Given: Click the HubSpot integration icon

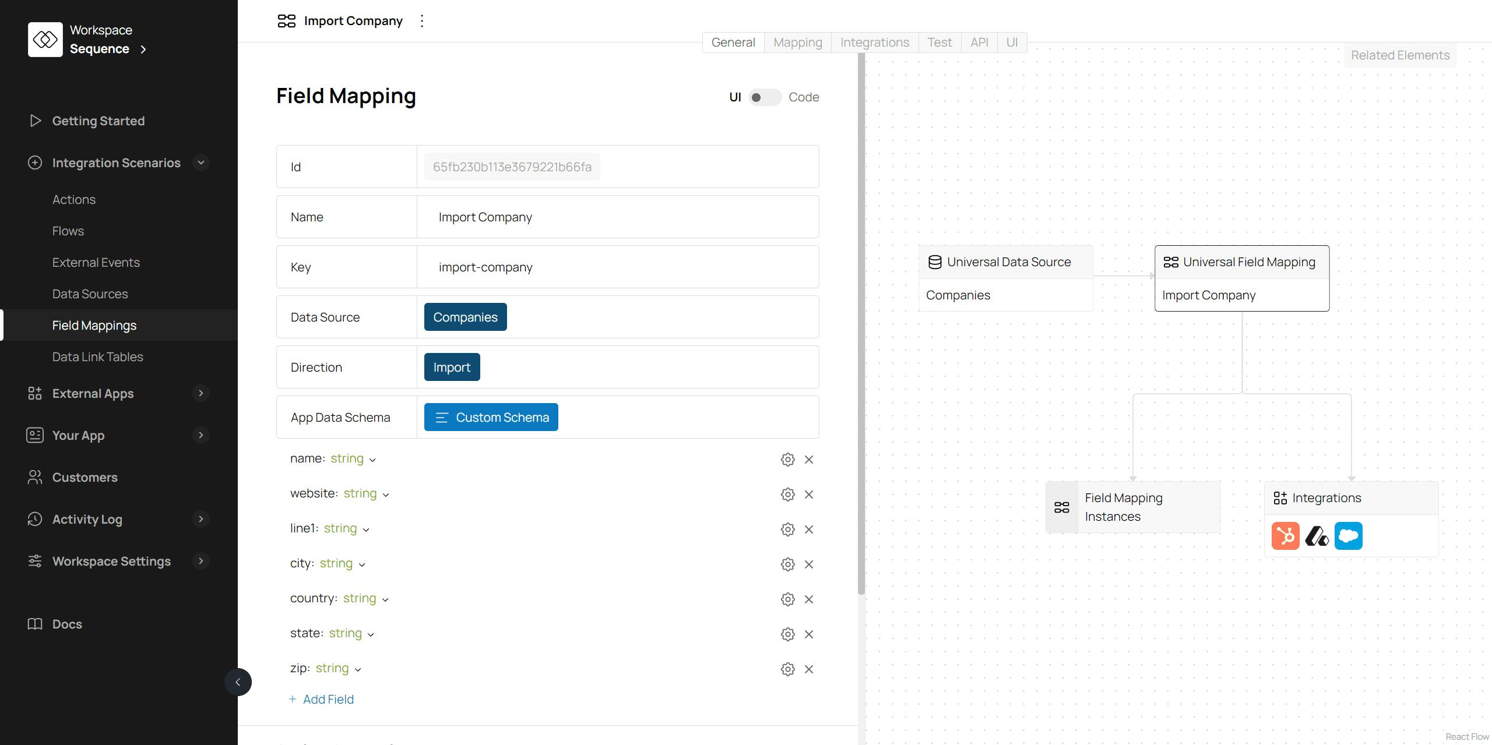Looking at the screenshot, I should pyautogui.click(x=1285, y=536).
